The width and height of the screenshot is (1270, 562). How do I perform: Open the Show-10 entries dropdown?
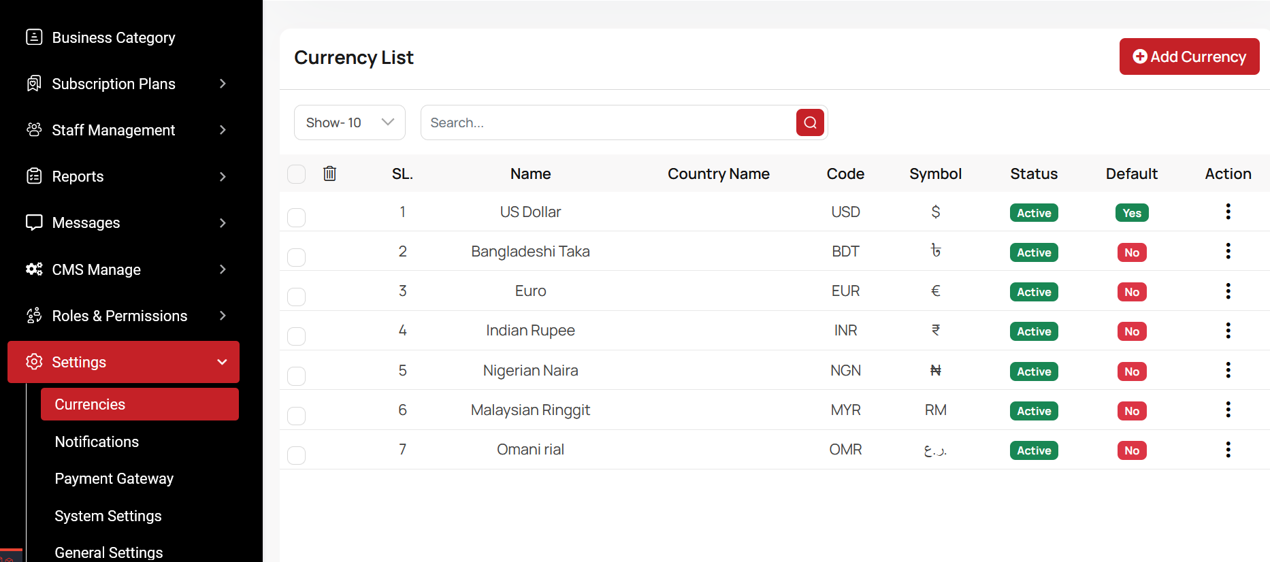click(x=349, y=122)
